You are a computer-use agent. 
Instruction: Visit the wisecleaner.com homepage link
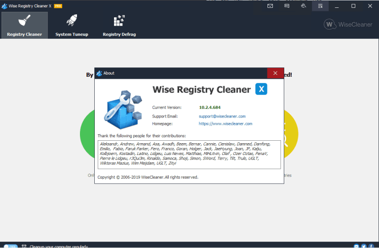tap(226, 124)
